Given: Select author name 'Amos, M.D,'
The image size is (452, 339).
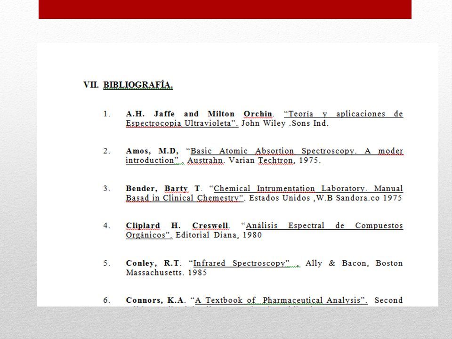Looking at the screenshot, I should [152, 151].
